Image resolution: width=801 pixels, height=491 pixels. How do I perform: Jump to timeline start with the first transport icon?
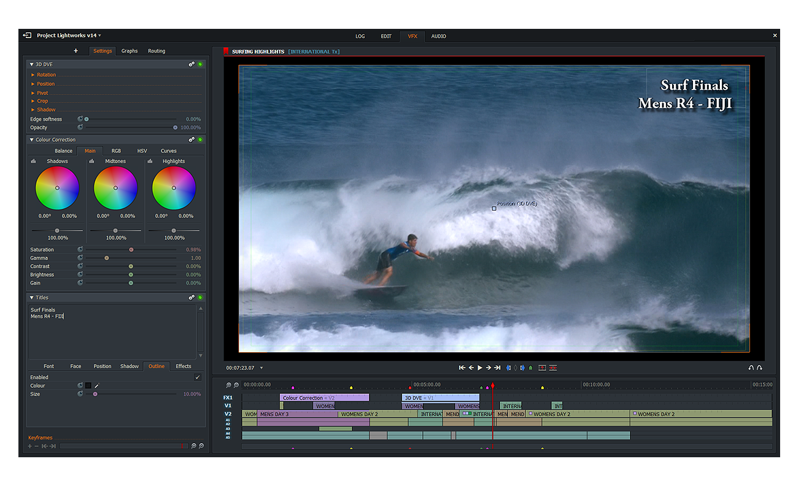(462, 367)
